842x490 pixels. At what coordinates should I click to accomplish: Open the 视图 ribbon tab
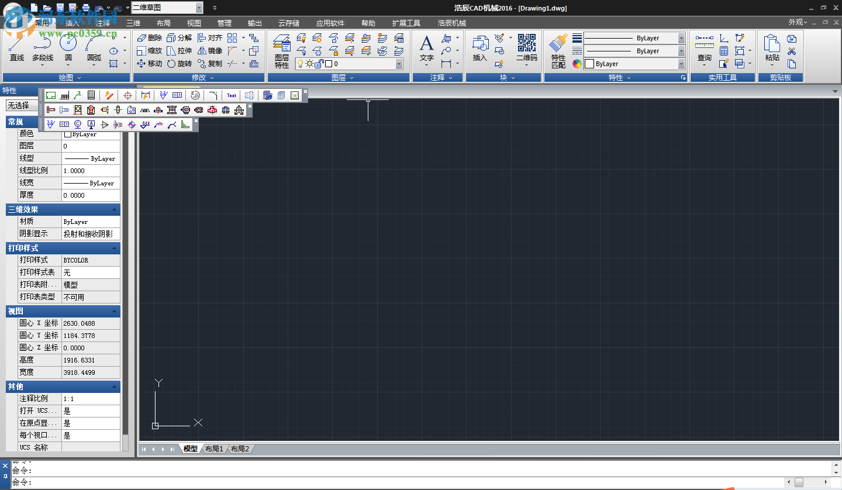(x=194, y=23)
